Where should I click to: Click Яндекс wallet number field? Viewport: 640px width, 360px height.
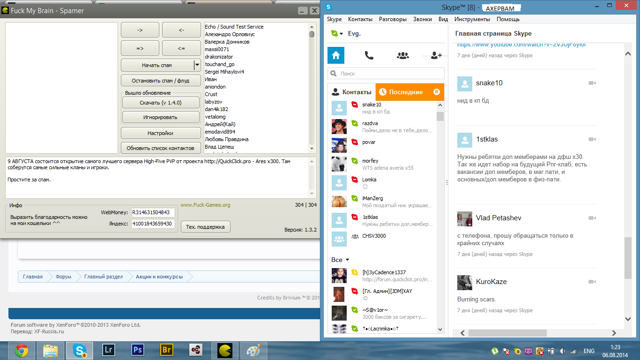153,224
